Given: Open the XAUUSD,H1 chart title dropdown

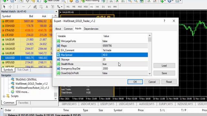Looking at the screenshot, I should pos(60,12).
